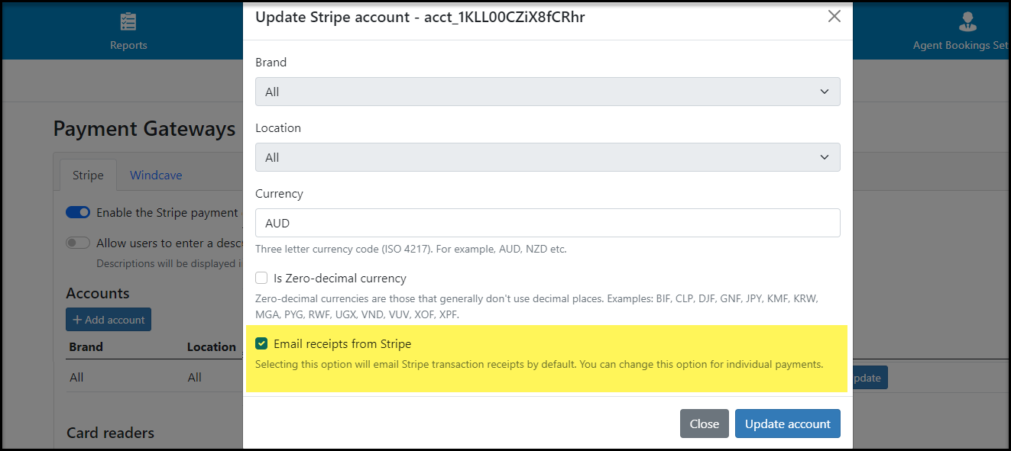This screenshot has height=451, width=1011.
Task: Click the partially hidden Update button in row
Action: point(870,378)
